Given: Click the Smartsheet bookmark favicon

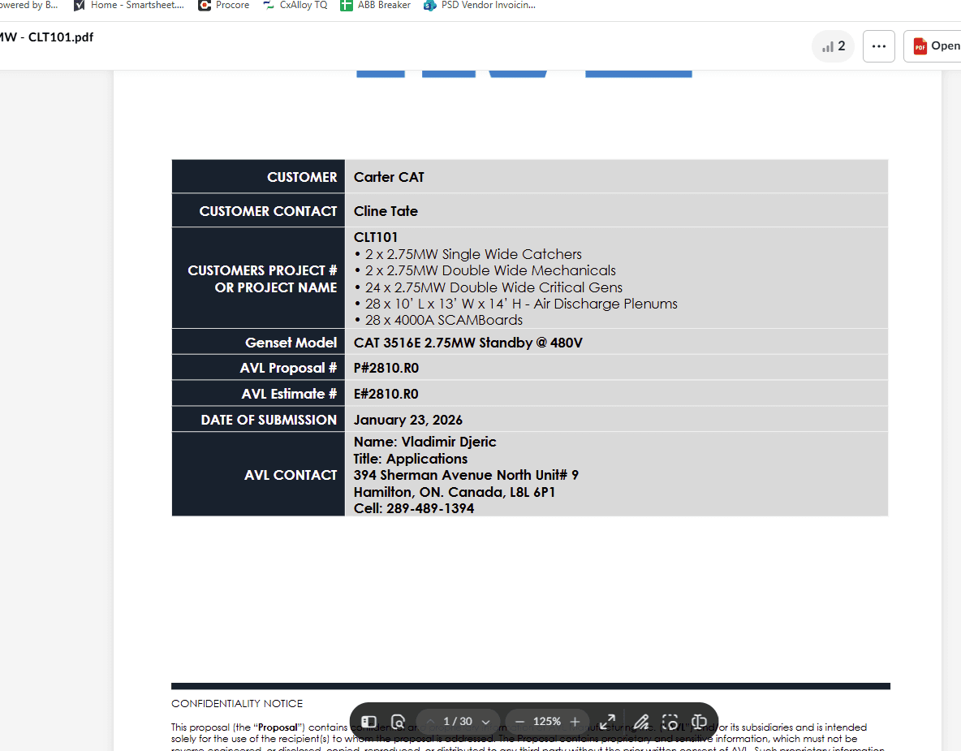Looking at the screenshot, I should tap(79, 6).
